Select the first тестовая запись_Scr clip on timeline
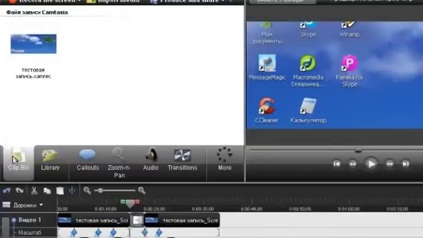Image resolution: width=423 pixels, height=238 pixels. [x=93, y=220]
